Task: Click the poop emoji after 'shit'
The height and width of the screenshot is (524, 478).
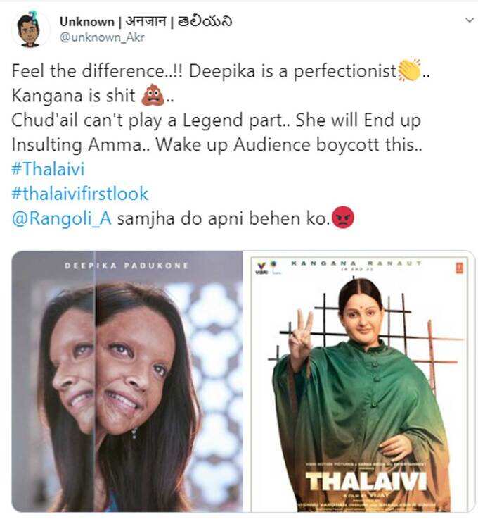Action: [153, 94]
